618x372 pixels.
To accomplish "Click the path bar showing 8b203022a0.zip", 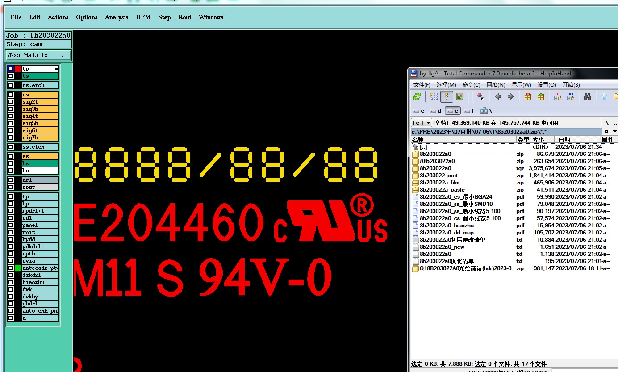I will (x=506, y=131).
